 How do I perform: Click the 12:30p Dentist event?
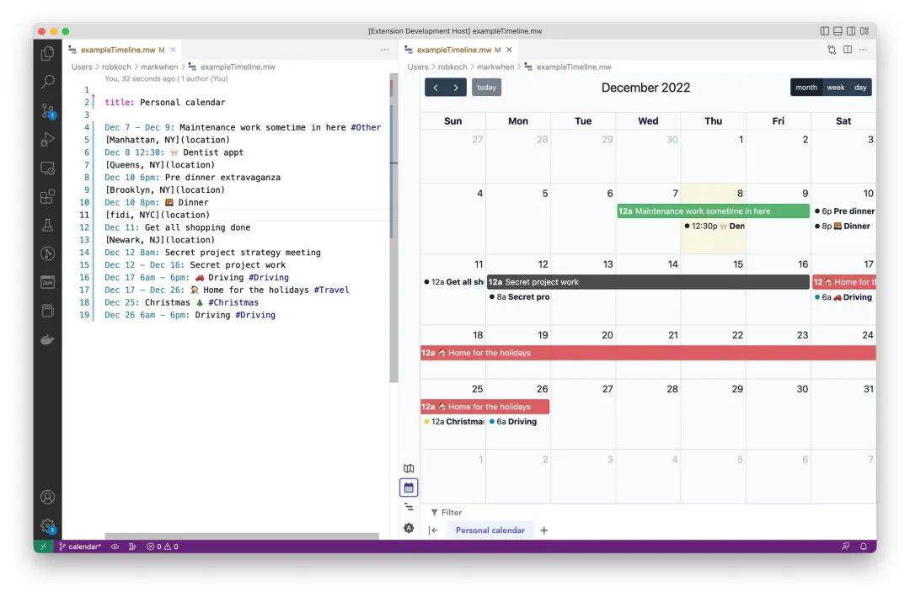click(715, 227)
